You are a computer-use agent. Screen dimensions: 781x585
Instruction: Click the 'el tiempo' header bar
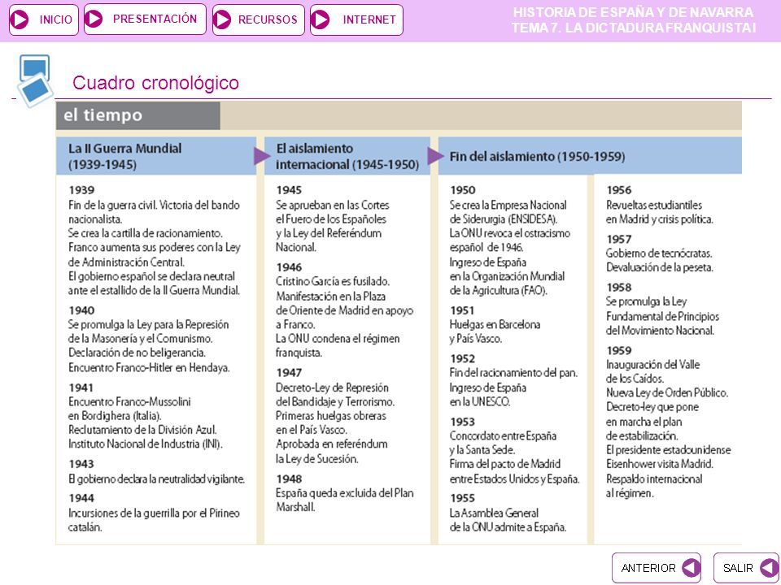click(138, 115)
